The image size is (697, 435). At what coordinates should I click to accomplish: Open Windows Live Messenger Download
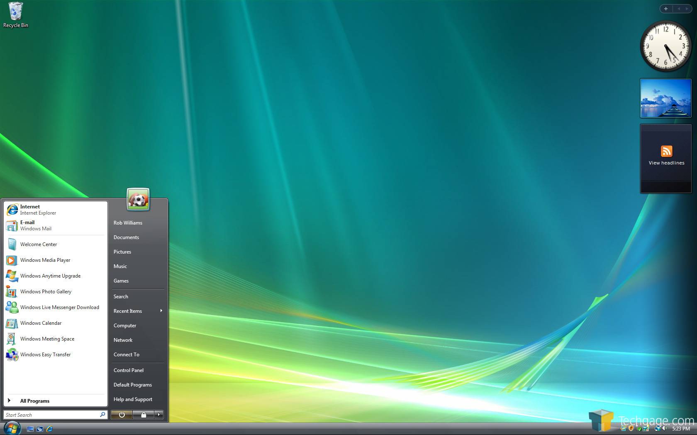point(56,307)
